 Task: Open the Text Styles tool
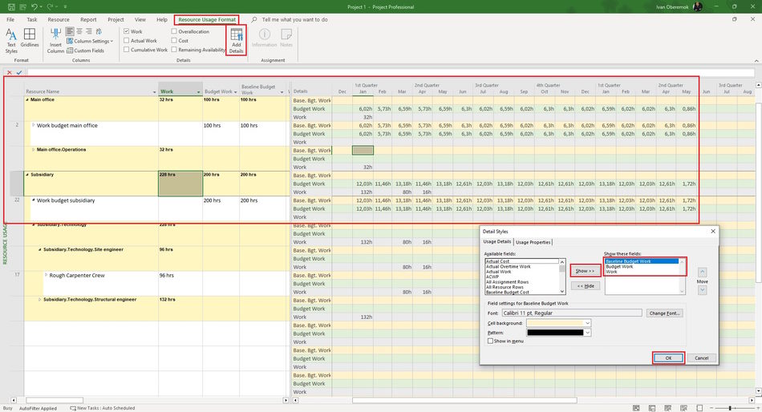(11, 41)
